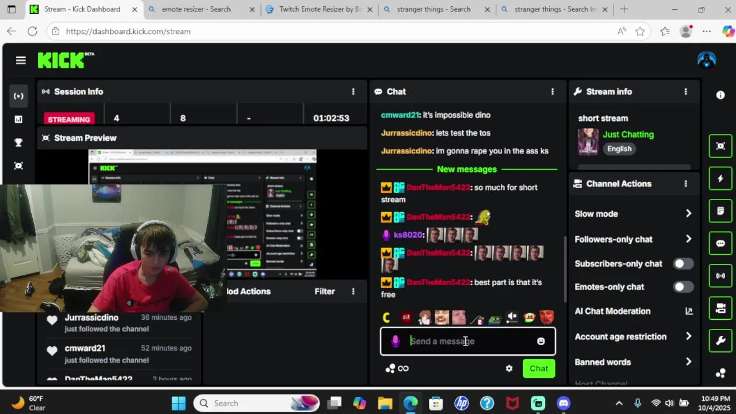Image resolution: width=736 pixels, height=414 pixels.
Task: Open the hamburger menu next to Kick logo
Action: [x=21, y=60]
